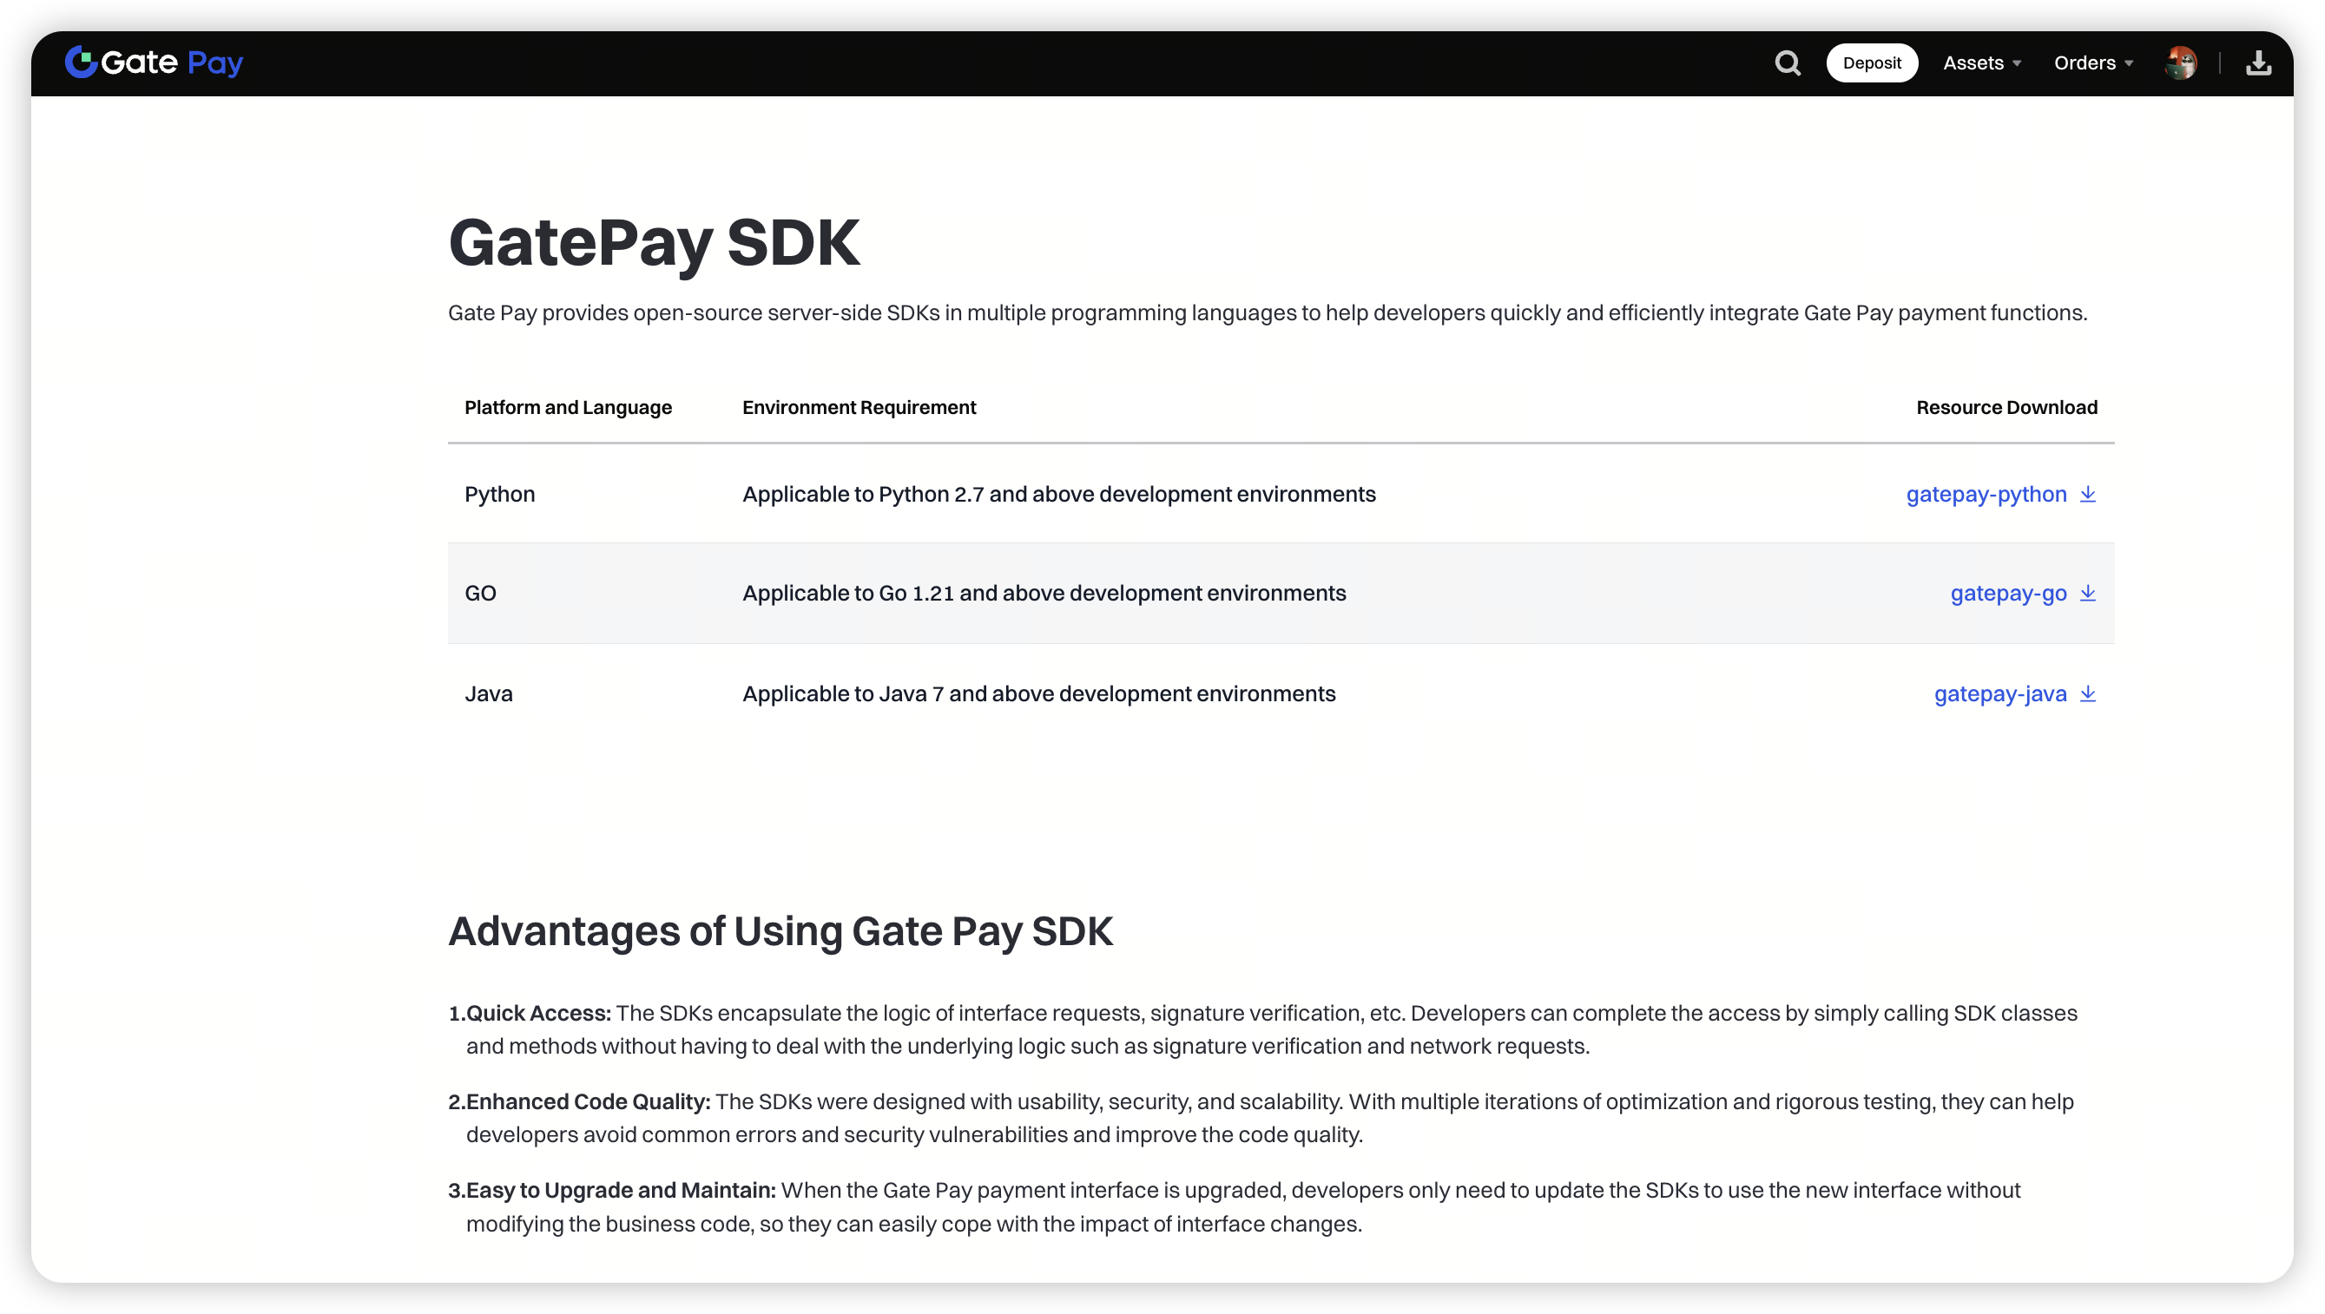Select the GO table row
This screenshot has width=2325, height=1314.
point(480,593)
